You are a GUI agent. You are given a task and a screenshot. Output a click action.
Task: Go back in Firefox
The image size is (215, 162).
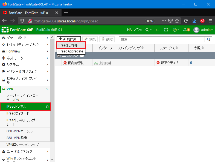click(4, 21)
